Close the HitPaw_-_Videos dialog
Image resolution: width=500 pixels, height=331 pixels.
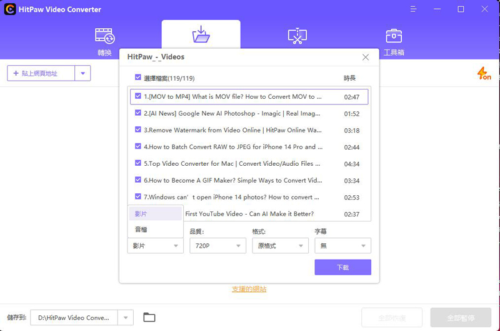point(366,57)
